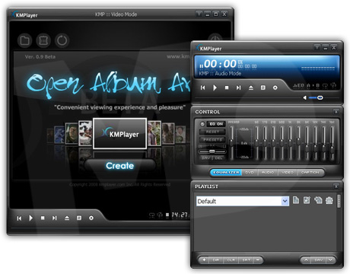Toggle repeat/loop icon in Audio Mode

(x=325, y=86)
